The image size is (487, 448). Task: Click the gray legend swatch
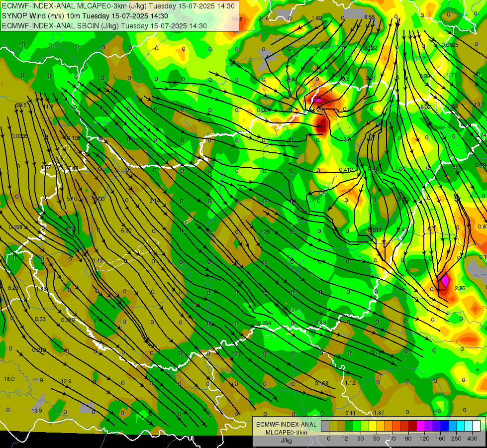325,426
